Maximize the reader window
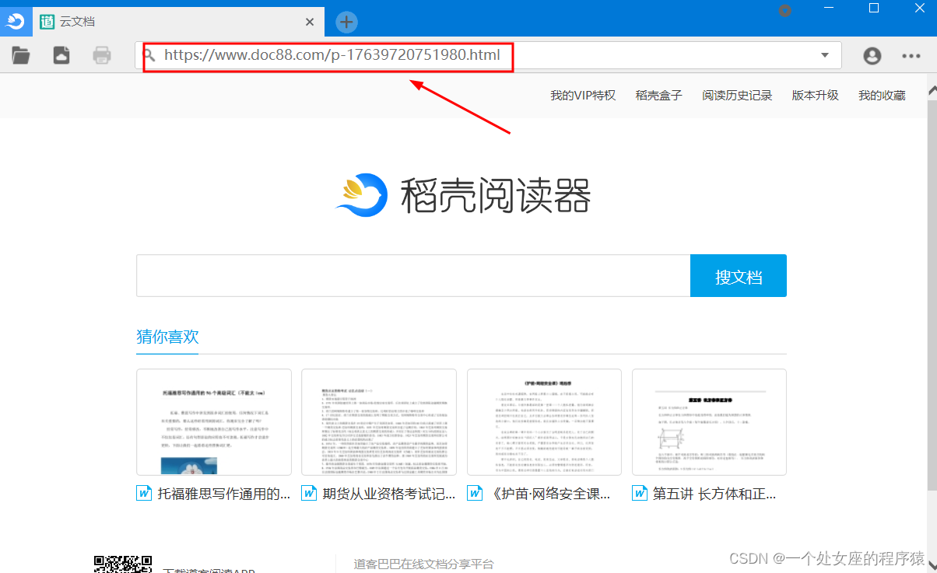 coord(873,8)
